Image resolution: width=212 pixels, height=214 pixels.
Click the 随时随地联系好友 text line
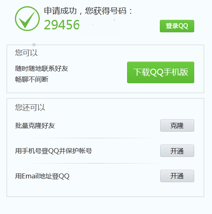tap(41, 68)
